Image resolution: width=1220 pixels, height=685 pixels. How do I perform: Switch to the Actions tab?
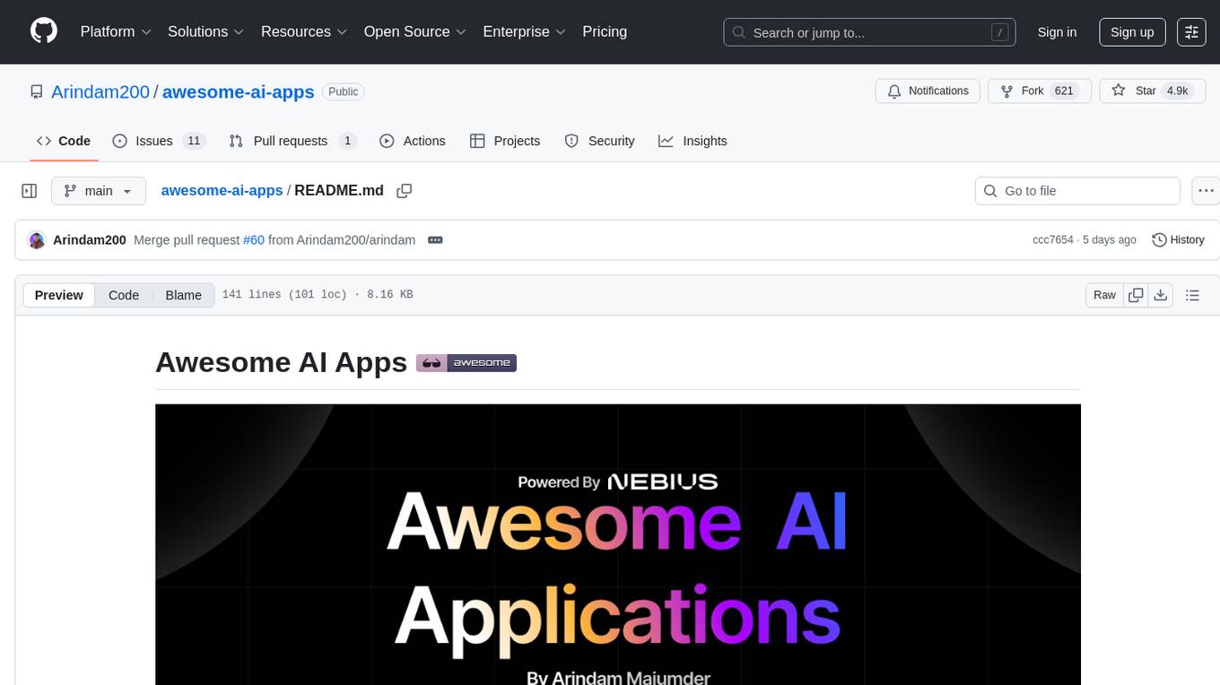413,141
